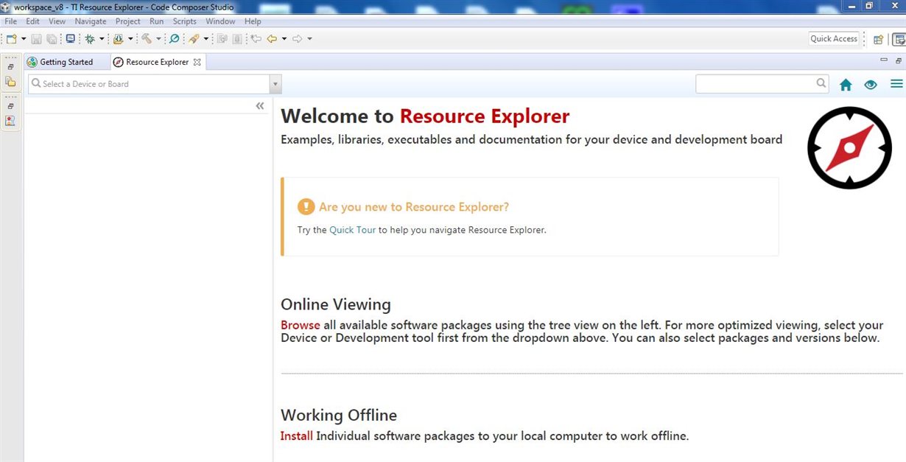
Task: Click the New project toolbar icon
Action: (11, 39)
